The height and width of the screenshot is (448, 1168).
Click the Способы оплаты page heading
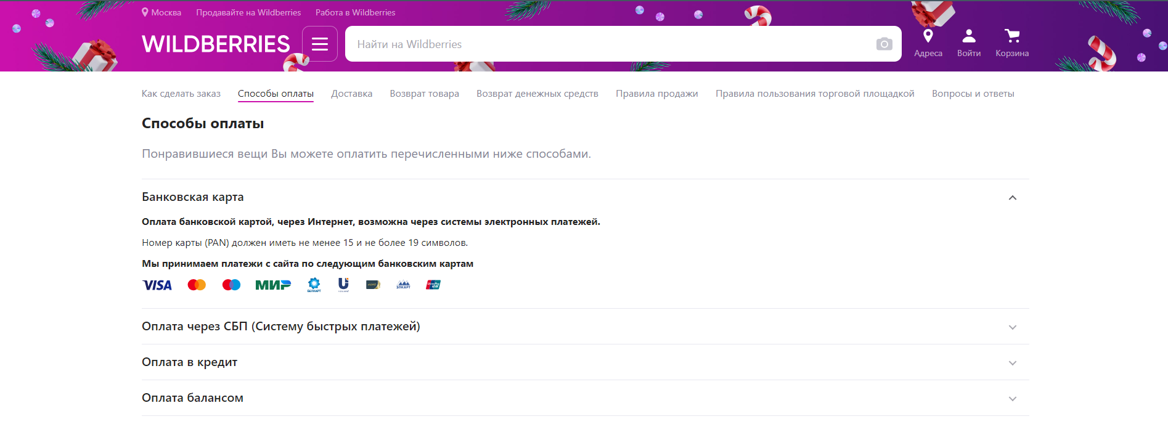pyautogui.click(x=203, y=123)
